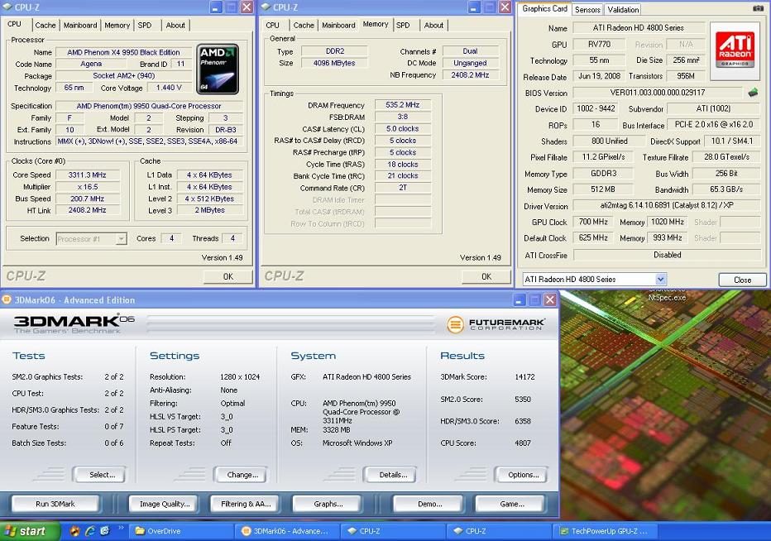
Task: Click OK in the left CPU-Z window
Action: point(228,276)
